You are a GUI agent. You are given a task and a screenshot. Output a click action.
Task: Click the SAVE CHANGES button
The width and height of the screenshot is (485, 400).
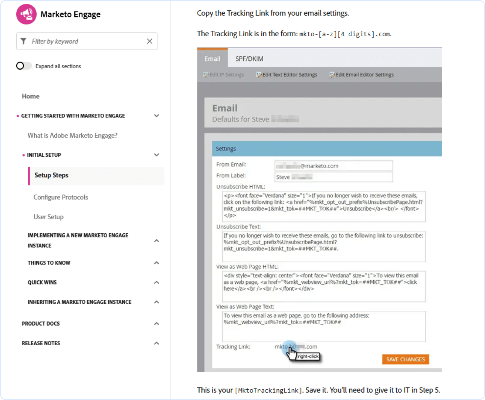(406, 359)
